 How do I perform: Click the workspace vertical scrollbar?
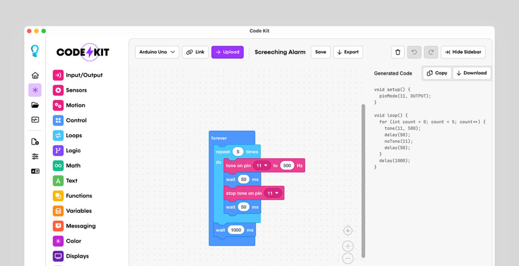coord(363,181)
